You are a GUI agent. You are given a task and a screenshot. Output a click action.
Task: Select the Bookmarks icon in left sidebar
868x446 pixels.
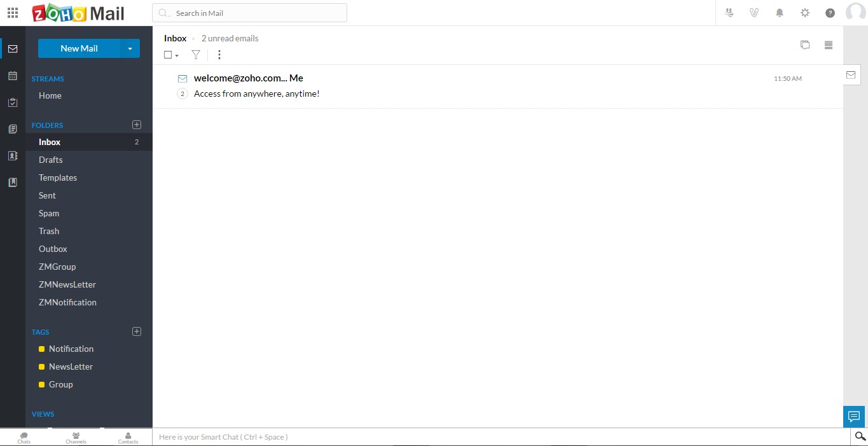click(x=13, y=182)
